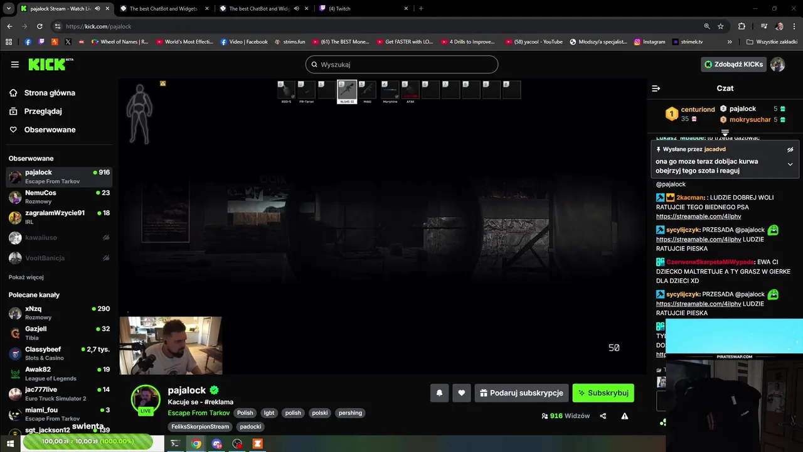Click the Escape From Tarkov category link

click(x=199, y=413)
